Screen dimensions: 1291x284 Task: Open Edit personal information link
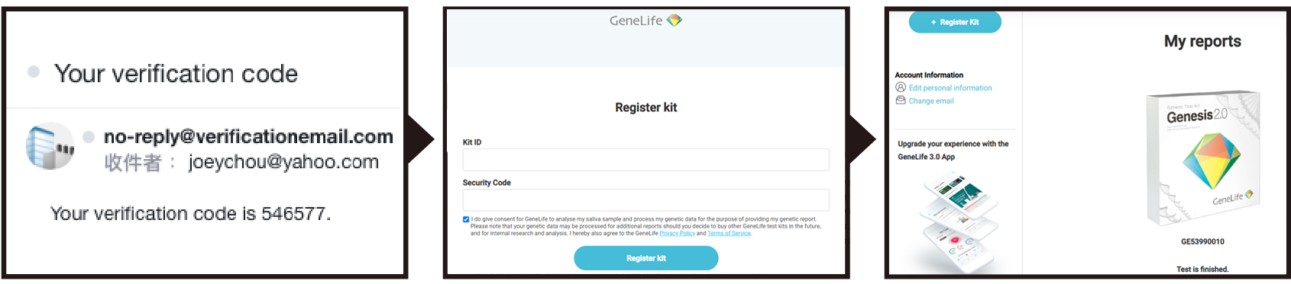click(950, 88)
